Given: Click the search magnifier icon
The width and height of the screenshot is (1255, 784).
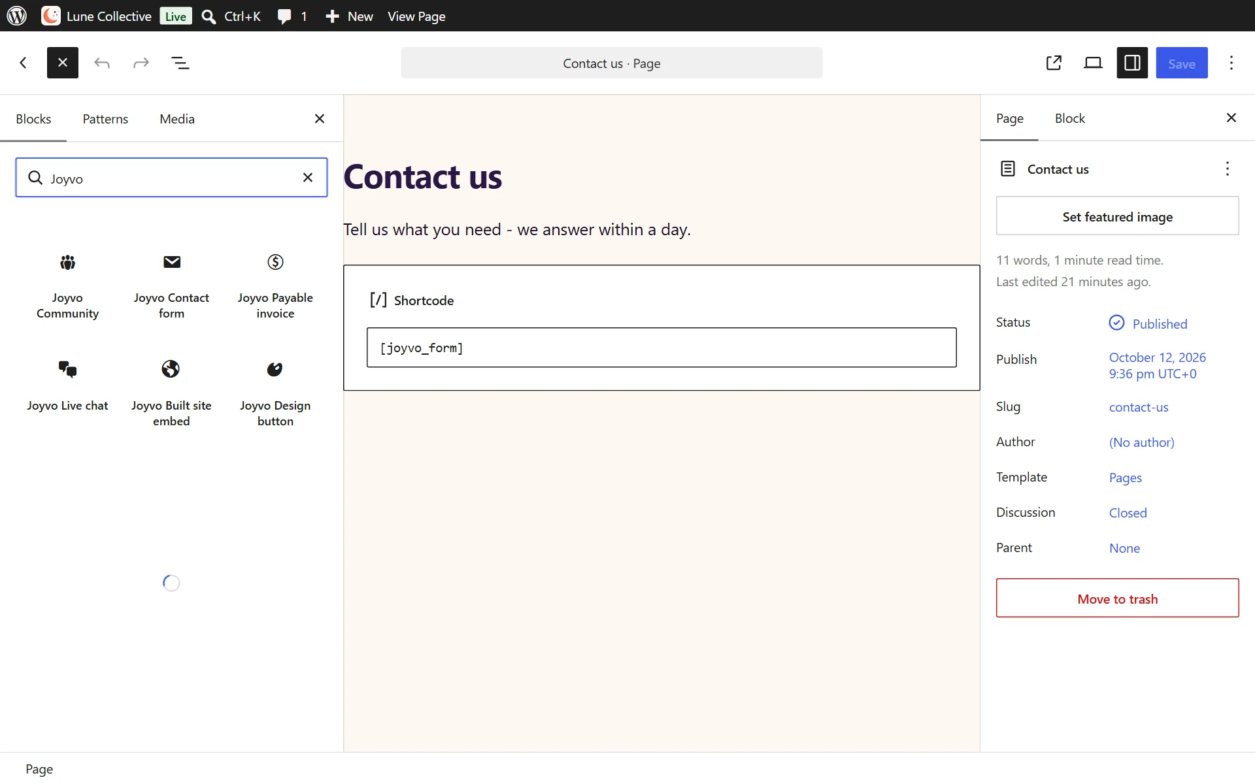Looking at the screenshot, I should [x=35, y=178].
